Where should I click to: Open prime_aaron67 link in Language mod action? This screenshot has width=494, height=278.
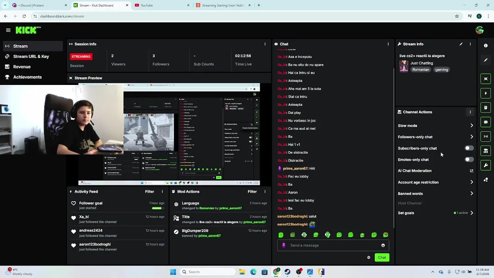tap(230, 208)
